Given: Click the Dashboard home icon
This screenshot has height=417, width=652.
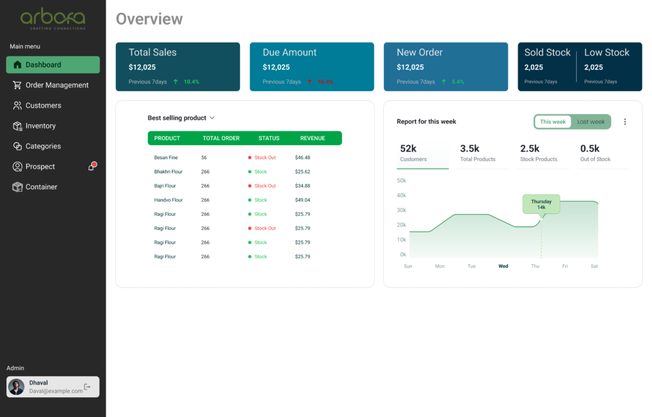Looking at the screenshot, I should pos(17,65).
